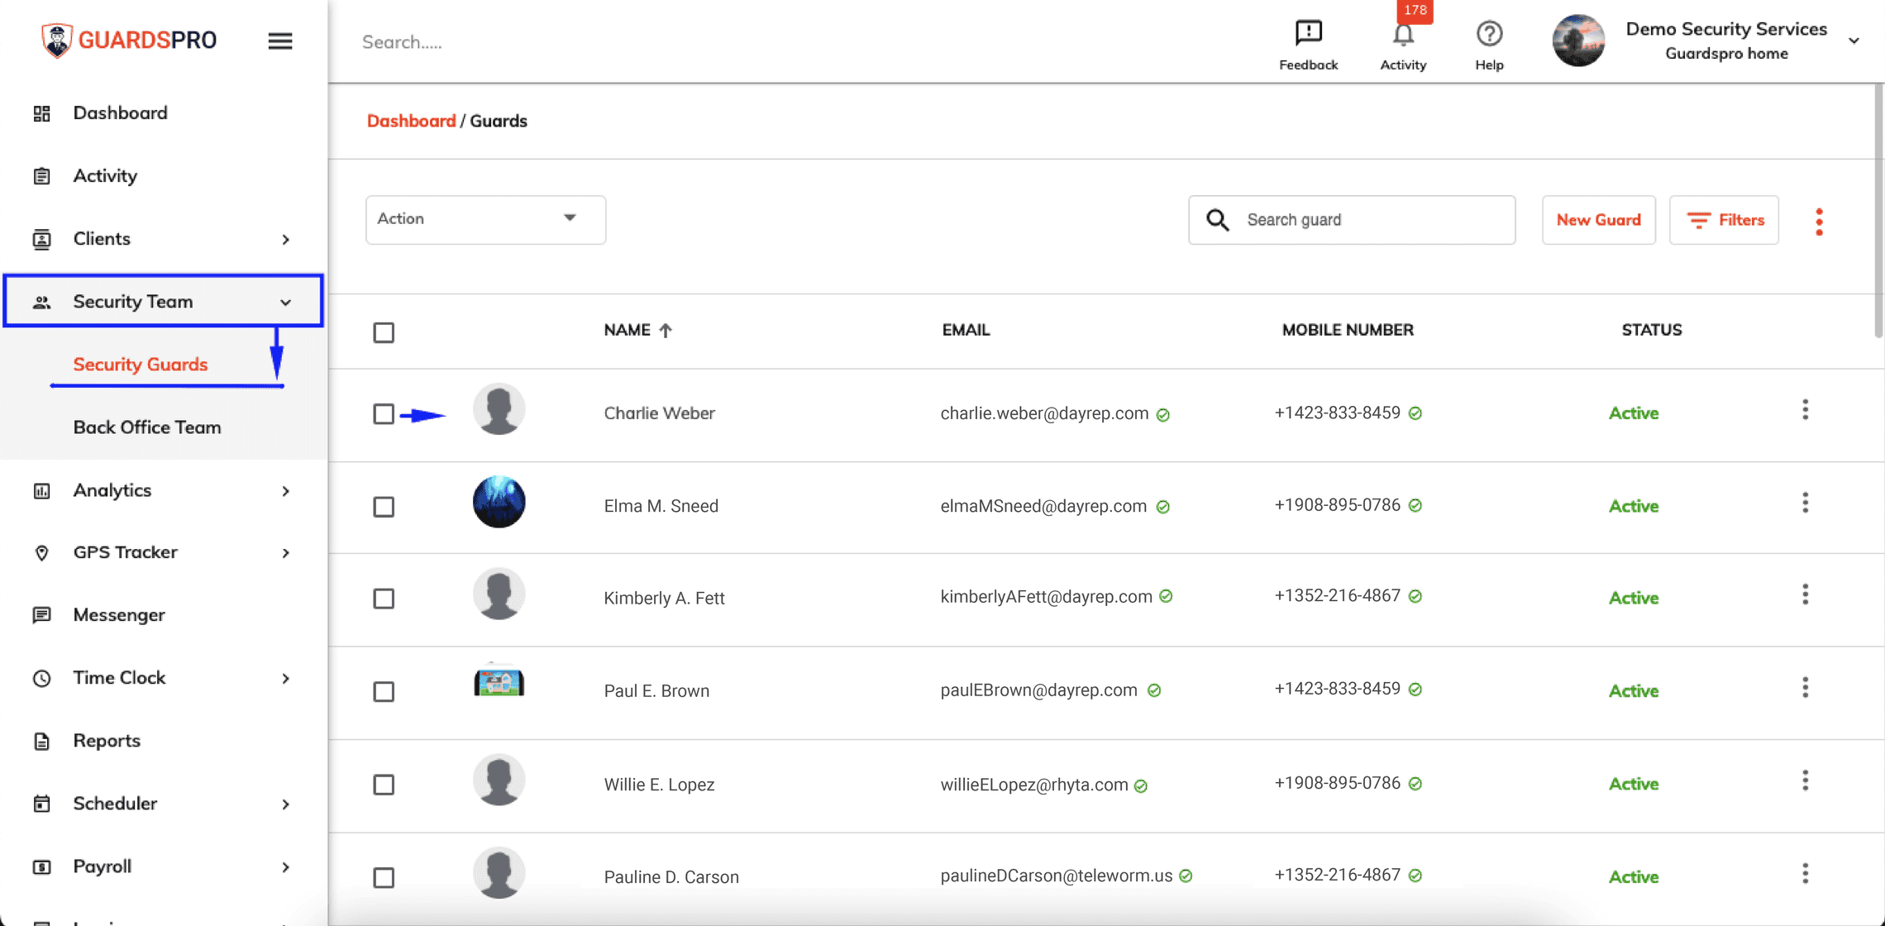Click the Messenger sidebar icon

(x=42, y=615)
